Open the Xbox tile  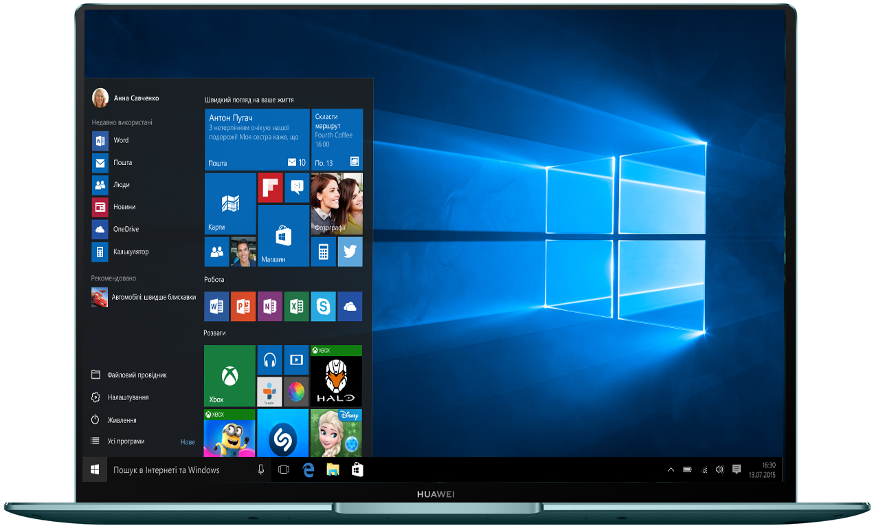point(229,375)
